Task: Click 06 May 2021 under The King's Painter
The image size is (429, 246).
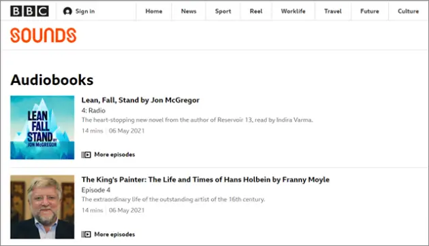Action: [127, 210]
